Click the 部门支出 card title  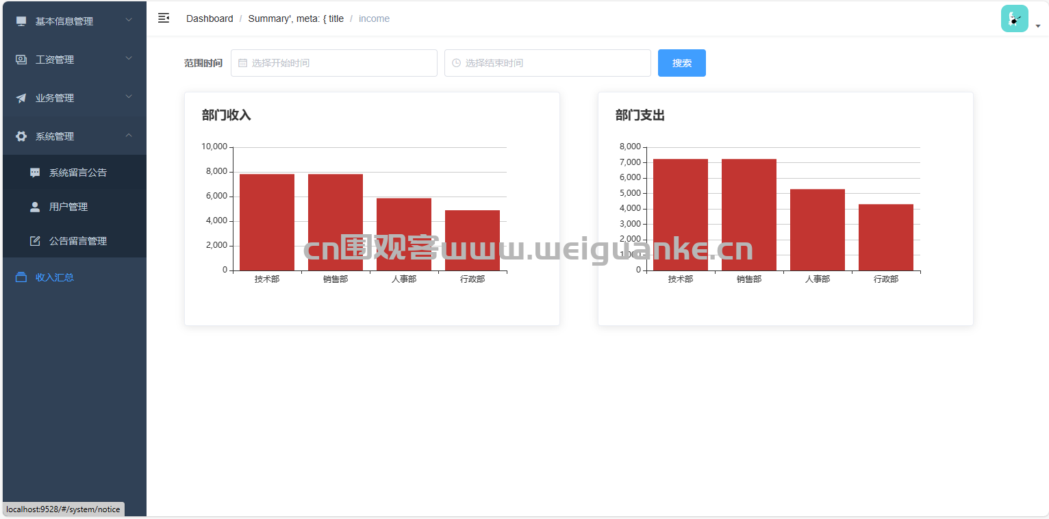pyautogui.click(x=640, y=115)
